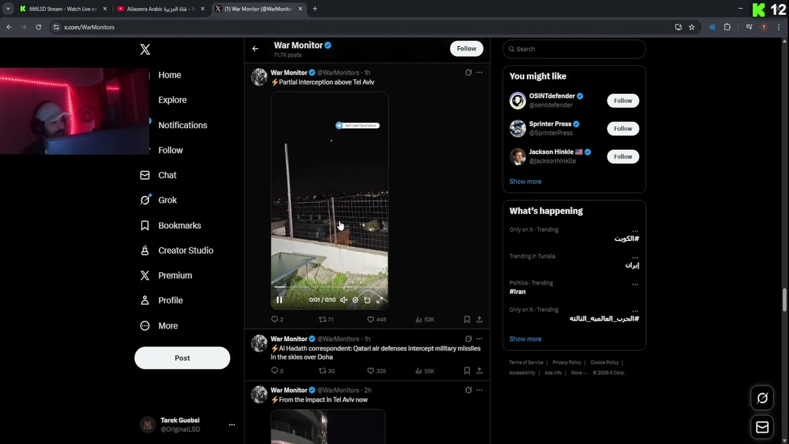The image size is (789, 444).
Task: Show more trends under What's happening
Action: coord(525,339)
